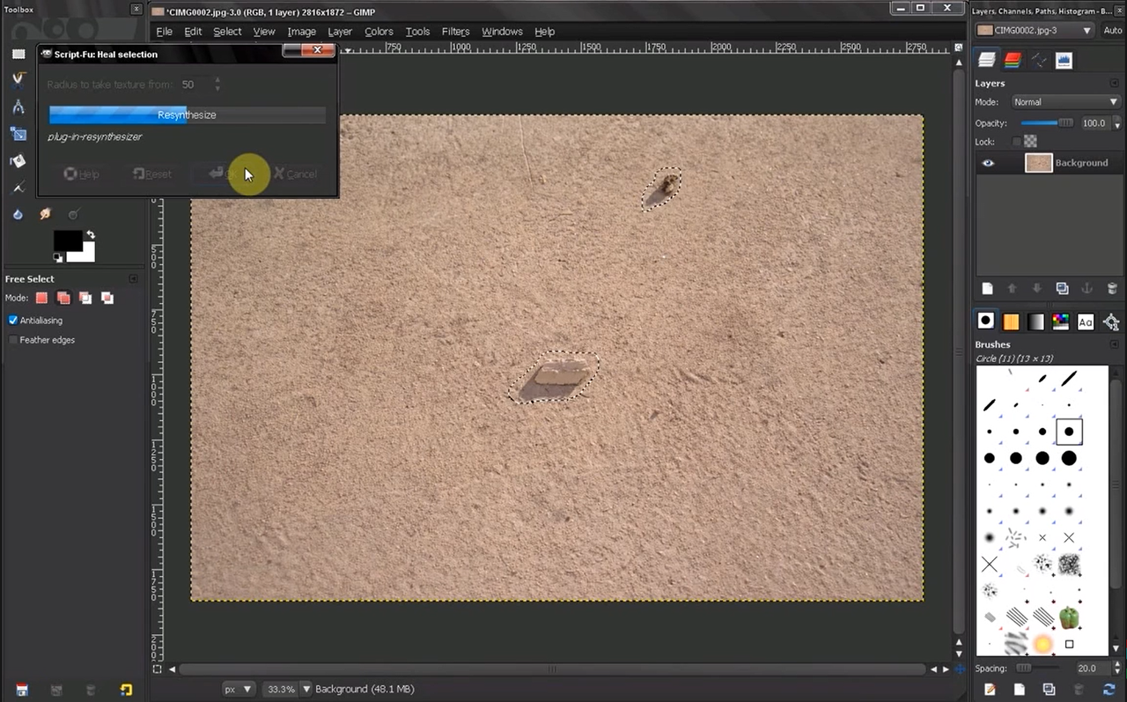Select the Move tool
1127x702 pixels.
click(x=18, y=133)
